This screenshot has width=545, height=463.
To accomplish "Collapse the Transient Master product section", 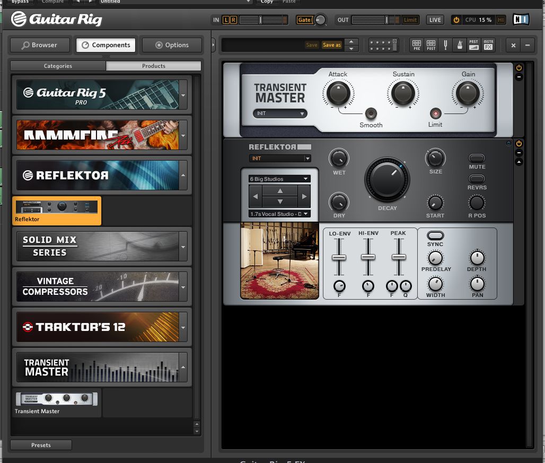I will tap(183, 367).
